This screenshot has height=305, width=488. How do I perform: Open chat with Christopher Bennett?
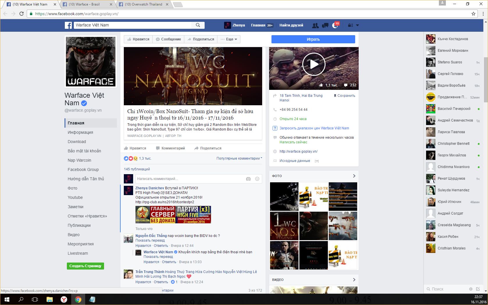453,144
